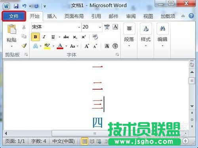Toggle italic formatting

44,37
